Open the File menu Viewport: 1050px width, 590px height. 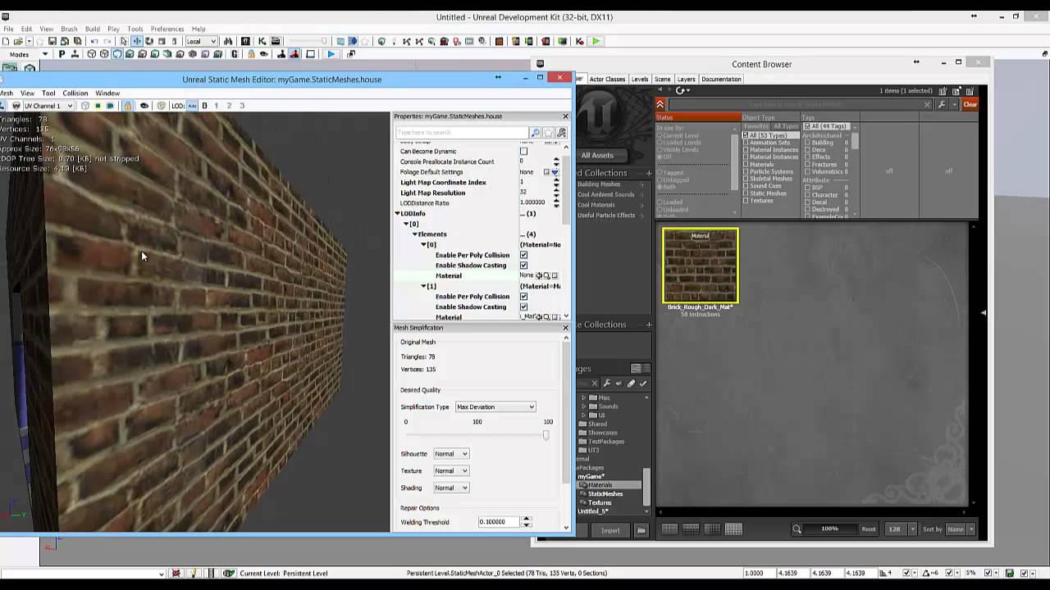click(8, 29)
